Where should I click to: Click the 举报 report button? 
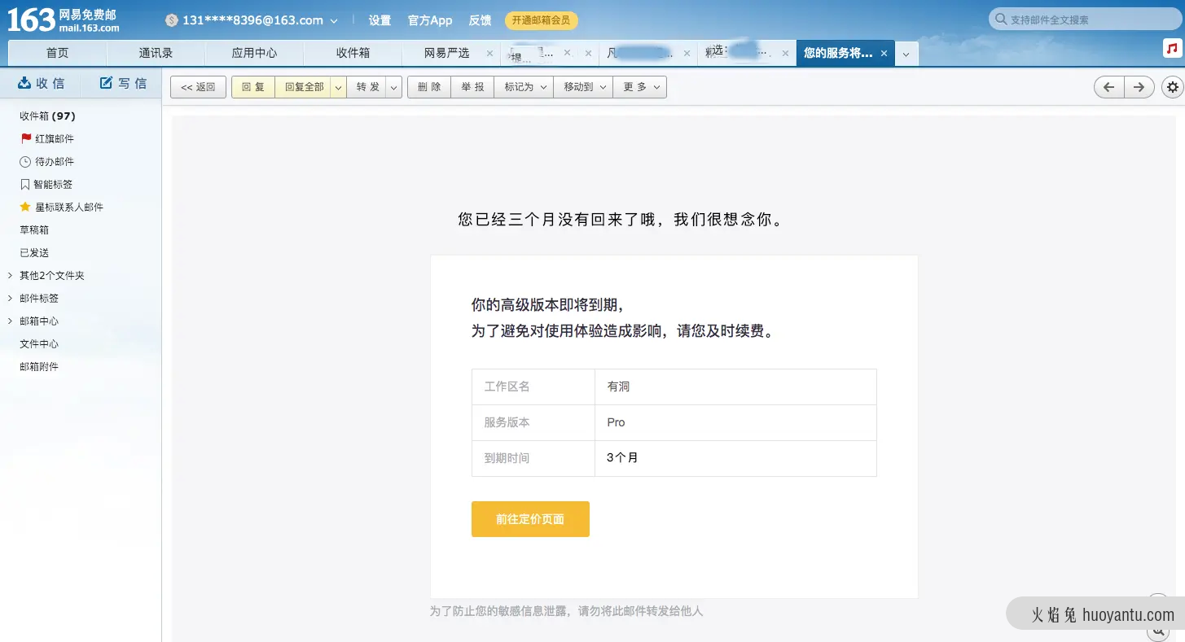point(472,87)
